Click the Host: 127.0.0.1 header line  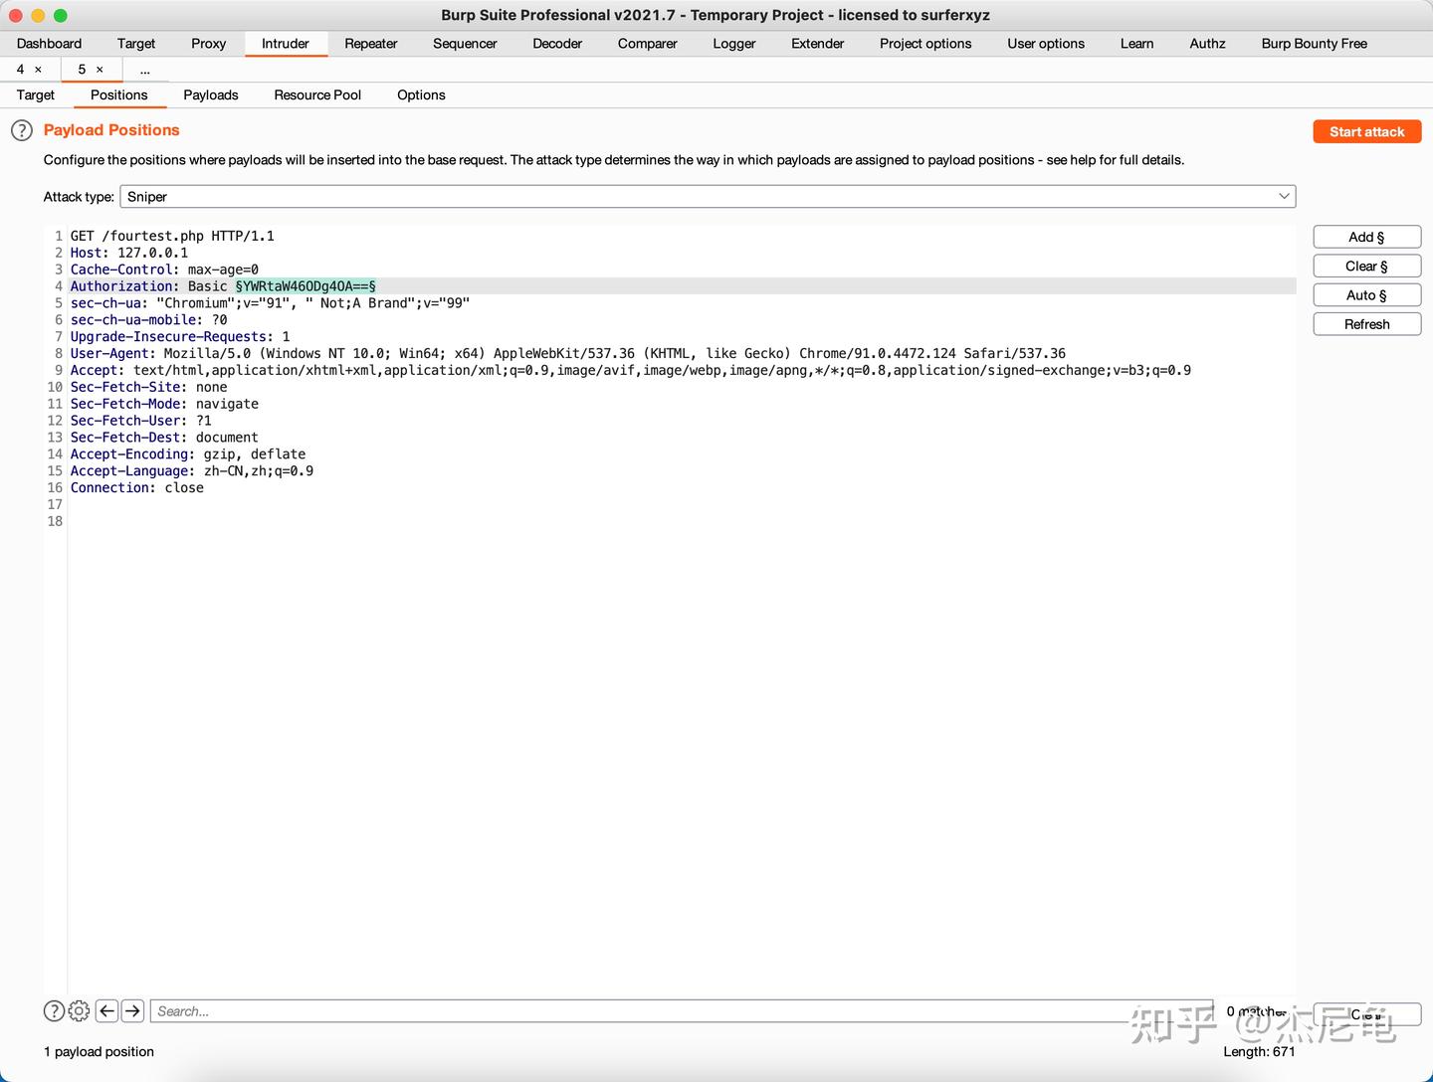[x=129, y=253]
